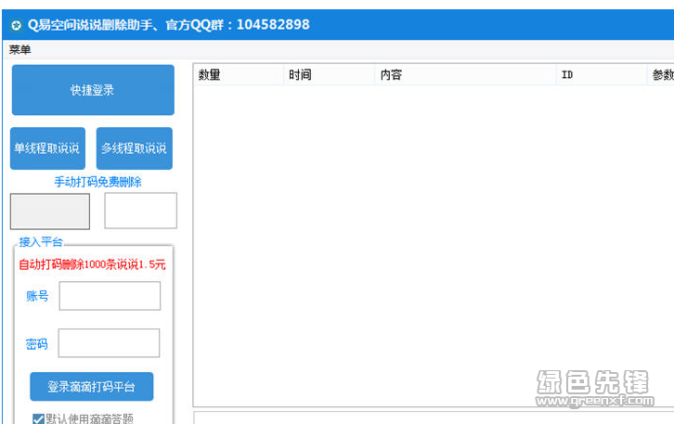Toggle the 默认使用滴滴答题 checkbox
The height and width of the screenshot is (424, 674).
(x=38, y=418)
